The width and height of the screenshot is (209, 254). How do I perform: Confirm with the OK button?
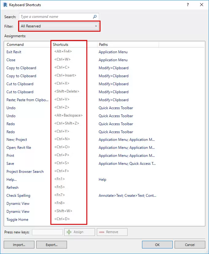click(157, 245)
